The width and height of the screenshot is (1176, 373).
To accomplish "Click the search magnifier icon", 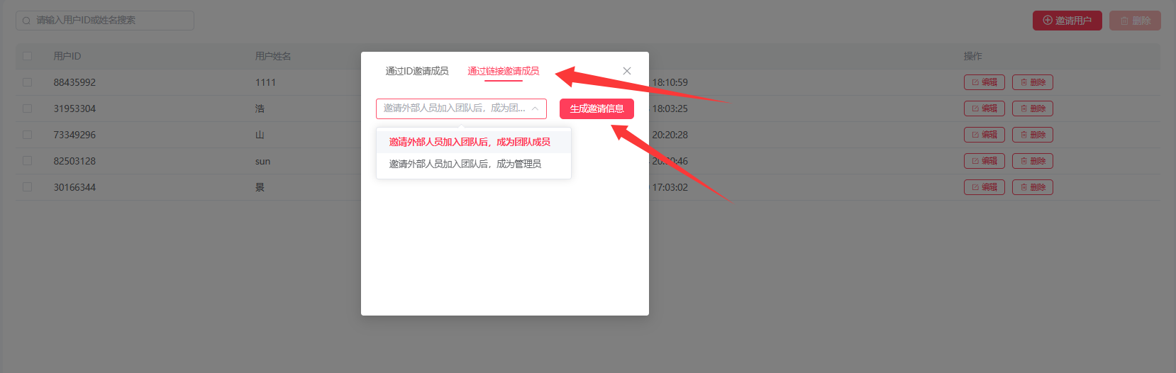I will (x=26, y=21).
